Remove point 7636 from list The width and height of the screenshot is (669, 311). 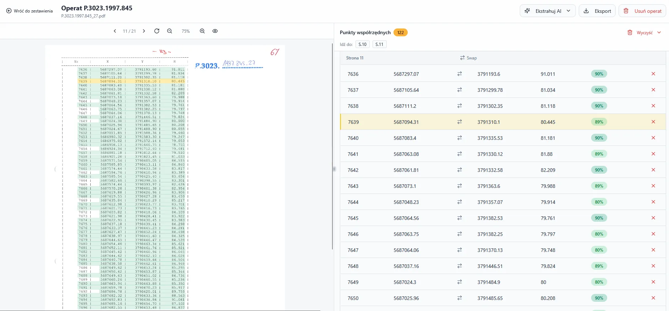pos(653,74)
